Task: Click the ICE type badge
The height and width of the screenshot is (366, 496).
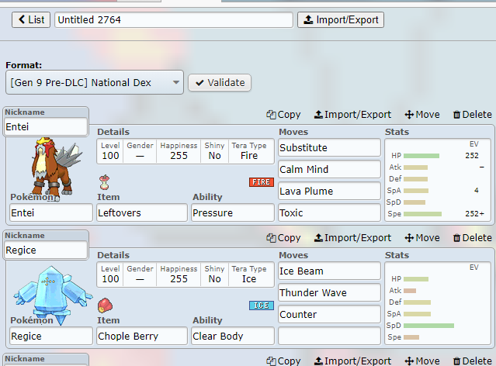Action: (262, 306)
